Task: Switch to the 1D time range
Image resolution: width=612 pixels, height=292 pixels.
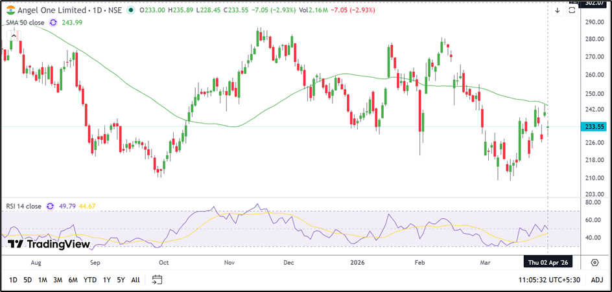Action: (12, 280)
